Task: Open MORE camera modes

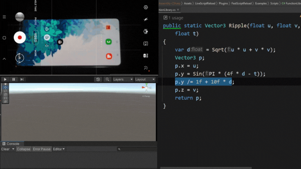Action: (x=36, y=53)
